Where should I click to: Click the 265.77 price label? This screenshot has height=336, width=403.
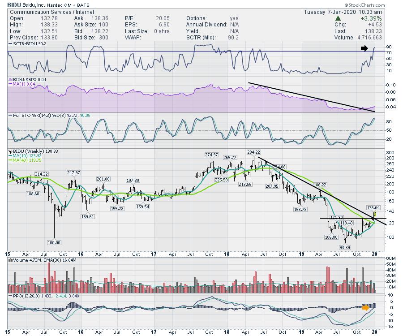[x=230, y=157]
